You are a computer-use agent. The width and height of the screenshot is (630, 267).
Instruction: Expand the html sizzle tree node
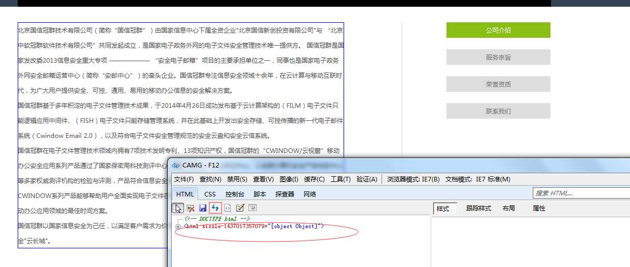(178, 227)
